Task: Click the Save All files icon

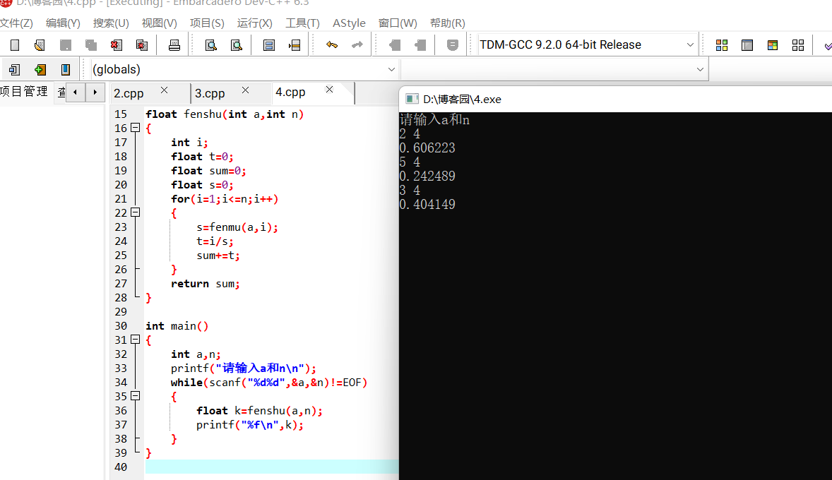Action: [x=90, y=45]
